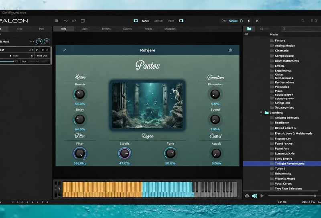Image resolution: width=321 pixels, height=218 pixels.
Task: Open the Cinematic folder
Action: [282, 51]
